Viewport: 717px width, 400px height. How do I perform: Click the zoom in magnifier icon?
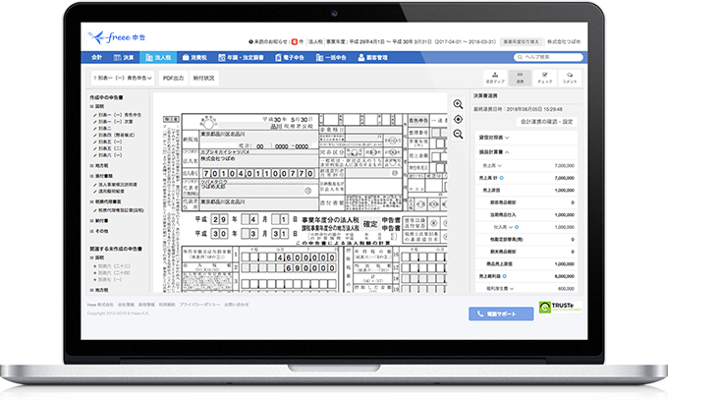tap(458, 104)
